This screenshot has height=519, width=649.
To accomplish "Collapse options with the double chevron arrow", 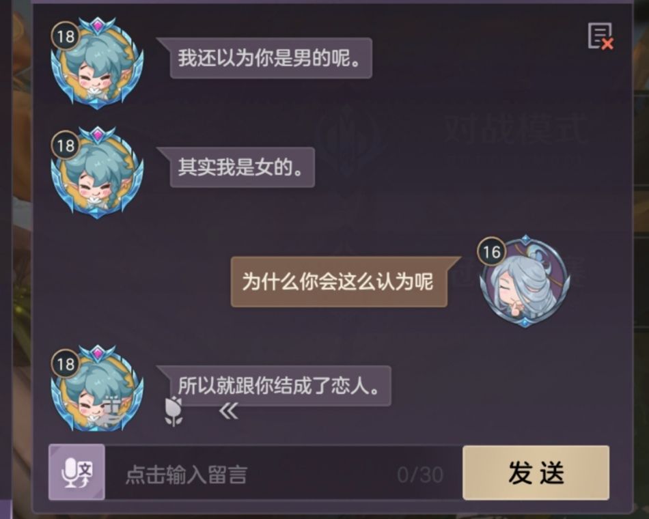I will pyautogui.click(x=228, y=411).
